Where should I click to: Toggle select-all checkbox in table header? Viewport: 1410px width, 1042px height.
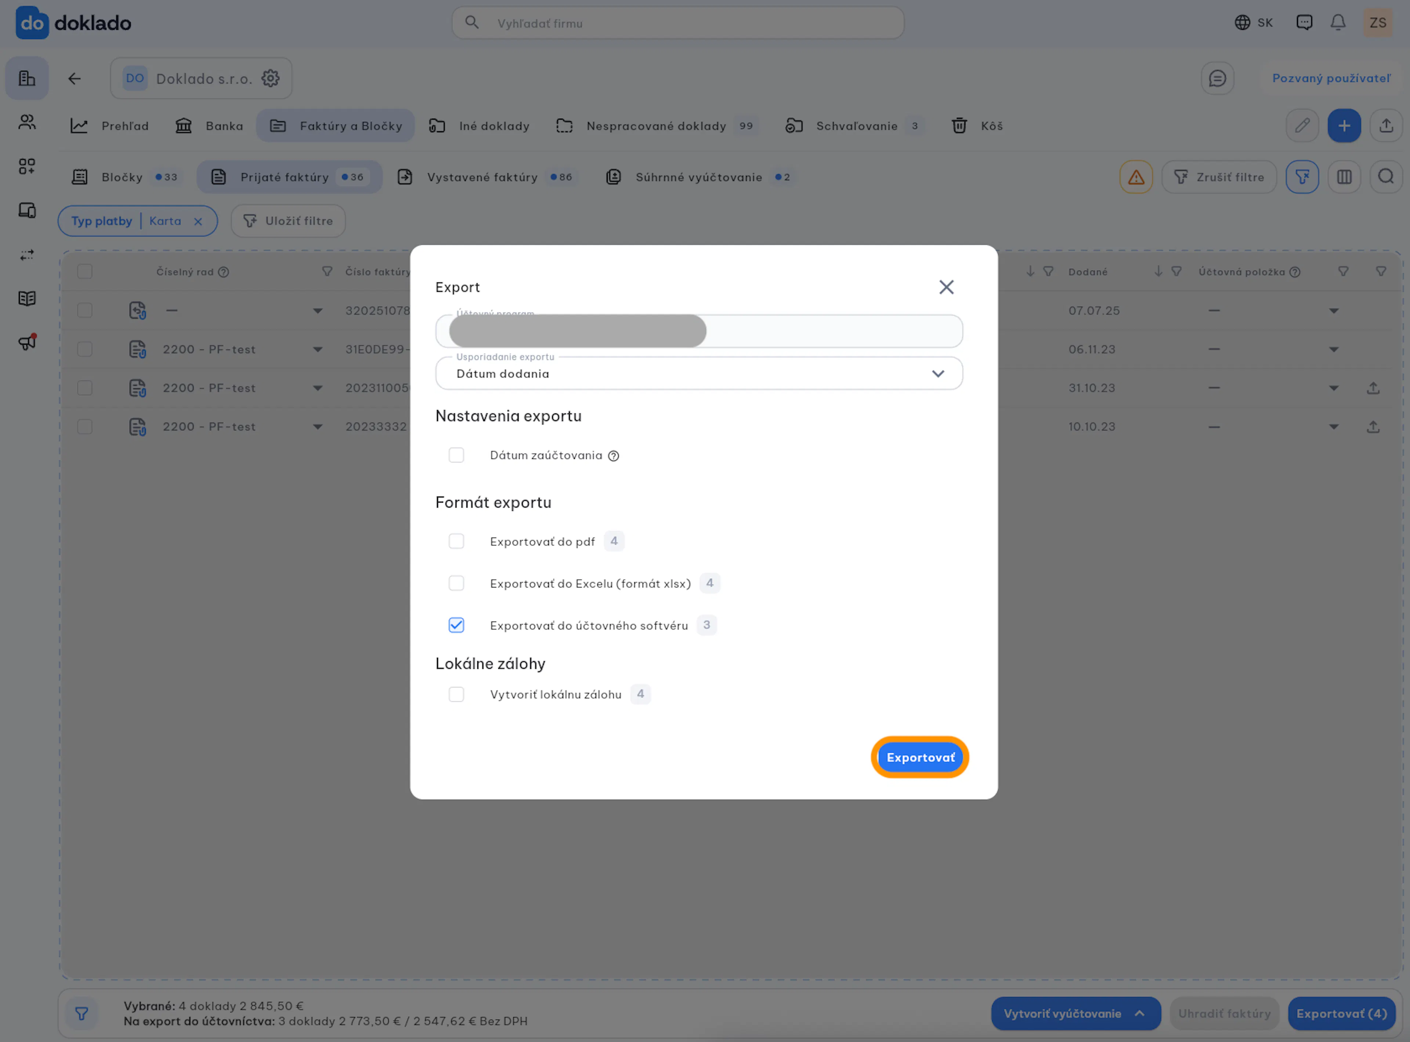tap(84, 271)
